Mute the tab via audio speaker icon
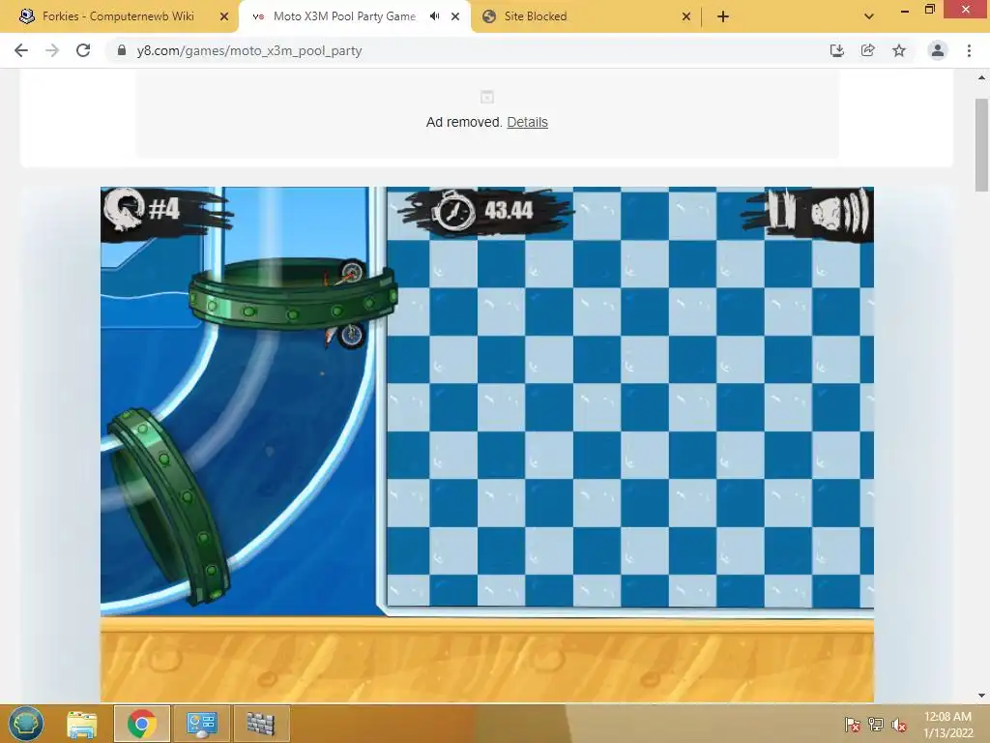Viewport: 990px width, 743px height. pyautogui.click(x=434, y=16)
